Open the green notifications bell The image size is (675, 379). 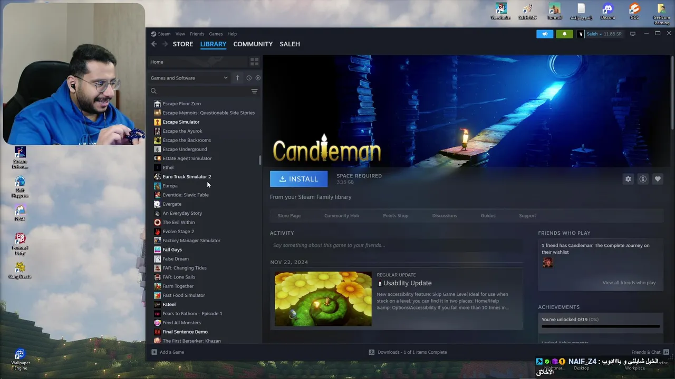pyautogui.click(x=564, y=34)
